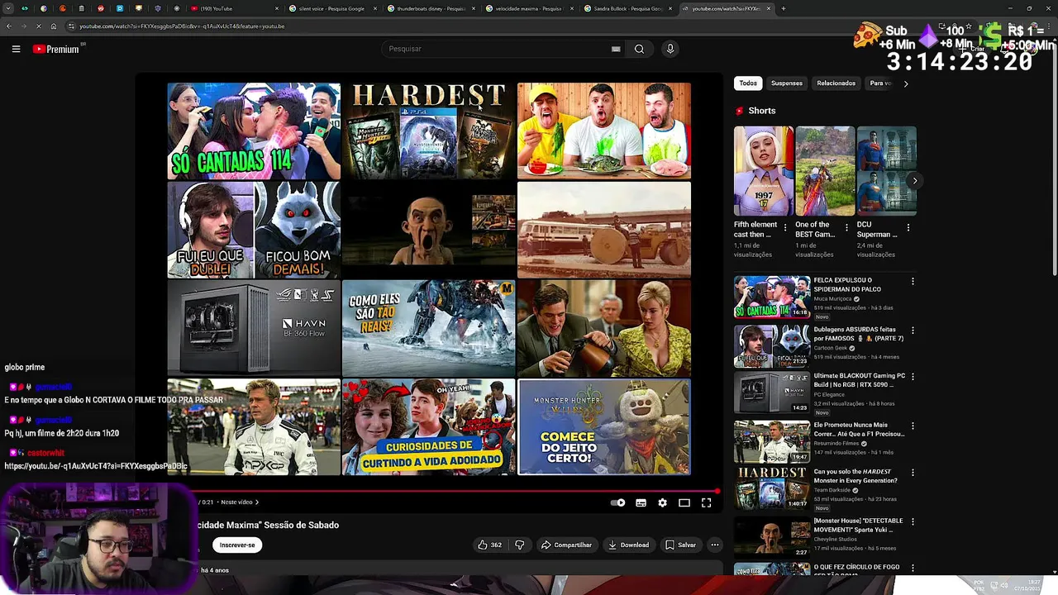
Task: Click the youtube.com address bar URL
Action: click(182, 26)
